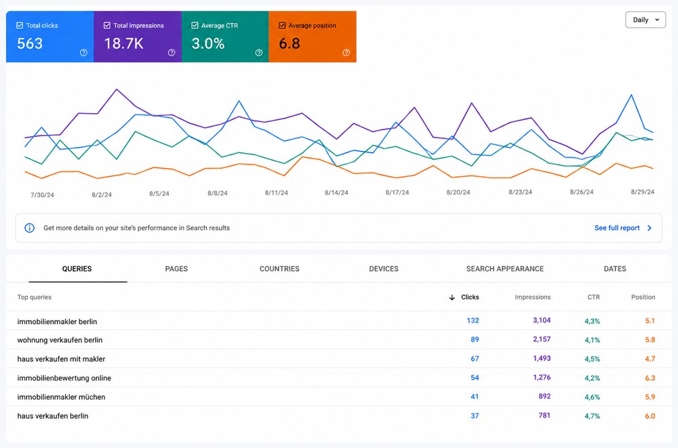The image size is (678, 448).
Task: Click impressions value 892
Action: (x=544, y=396)
